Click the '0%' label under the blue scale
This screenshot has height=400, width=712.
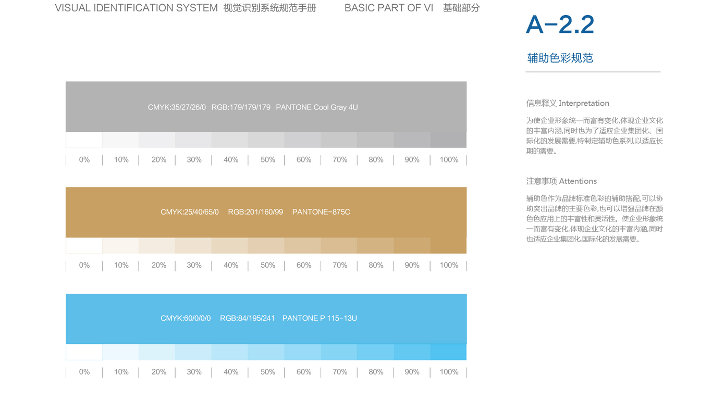point(84,372)
